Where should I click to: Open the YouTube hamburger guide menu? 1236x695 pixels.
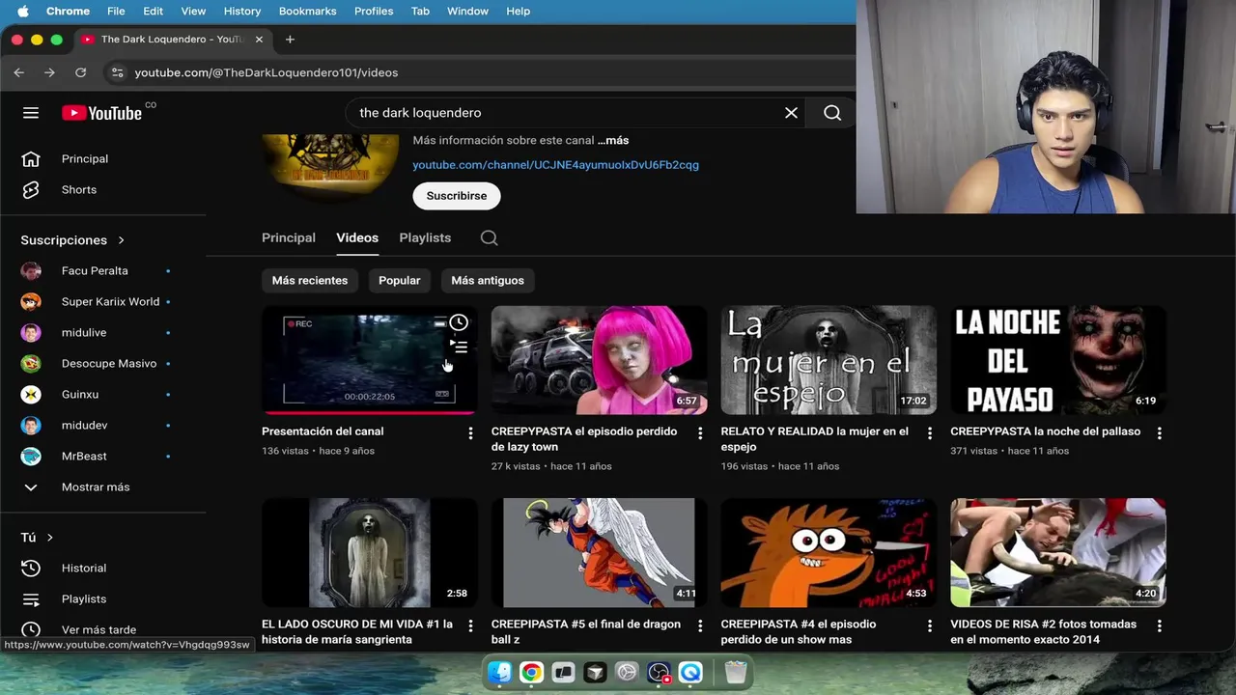(31, 113)
